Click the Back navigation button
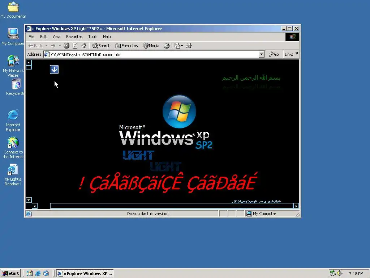Image resolution: width=370 pixels, height=278 pixels. 35,46
